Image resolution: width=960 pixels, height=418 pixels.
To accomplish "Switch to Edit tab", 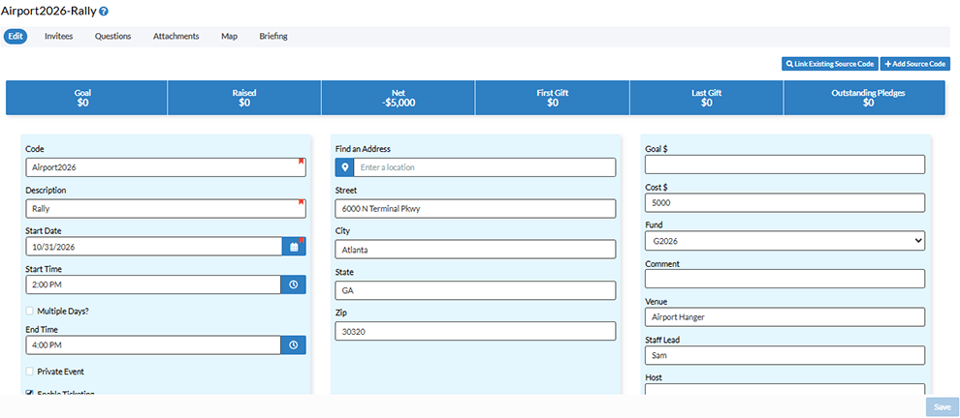I will pyautogui.click(x=16, y=36).
